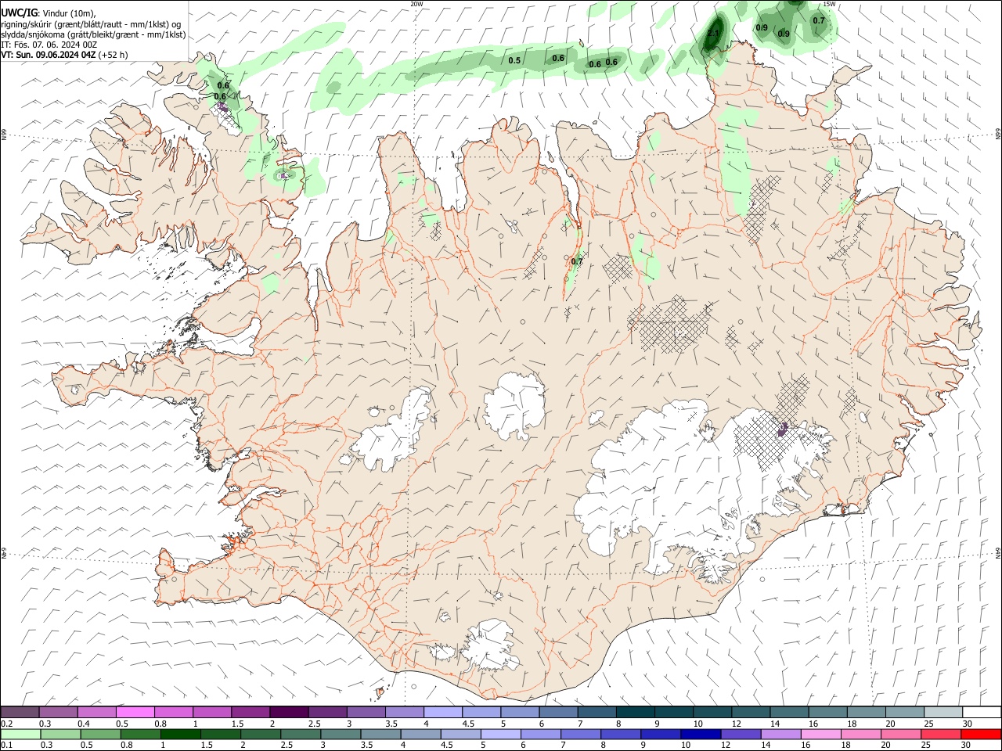Select lower legend red swatch after 30

[x=981, y=734]
